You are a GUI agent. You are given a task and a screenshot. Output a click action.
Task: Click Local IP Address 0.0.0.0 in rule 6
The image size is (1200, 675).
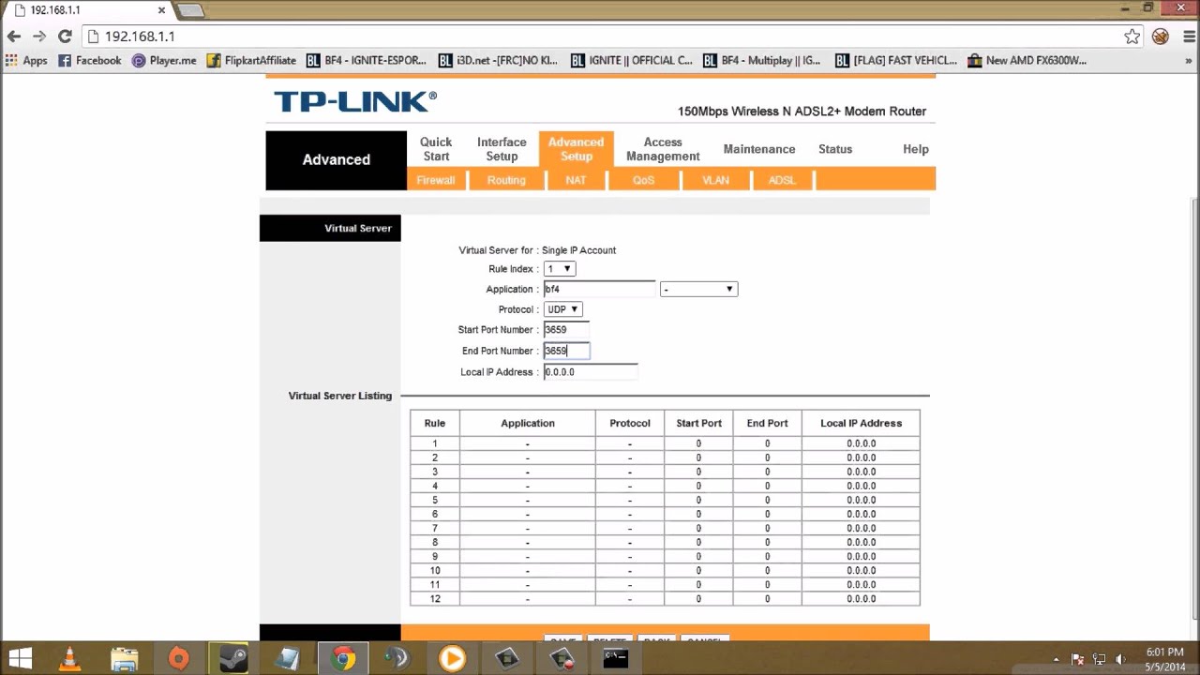tap(861, 514)
